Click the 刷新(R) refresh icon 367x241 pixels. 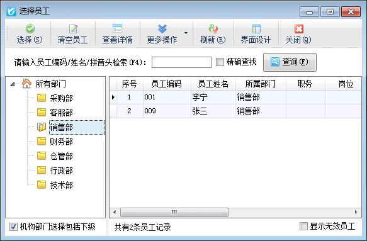click(213, 29)
